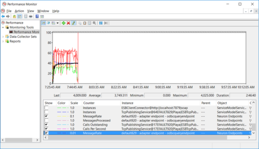The image size is (259, 149).
Task: Restore the inner MDI window button
Action: pyautogui.click(x=251, y=11)
